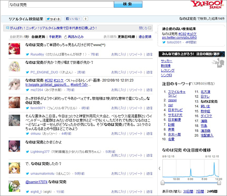
Task: Open pic.twitter.com link in top result box
Action: click(x=179, y=38)
